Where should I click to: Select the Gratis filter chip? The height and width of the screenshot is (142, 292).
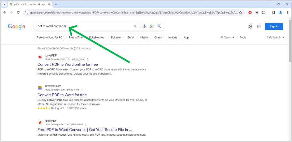click(x=158, y=37)
